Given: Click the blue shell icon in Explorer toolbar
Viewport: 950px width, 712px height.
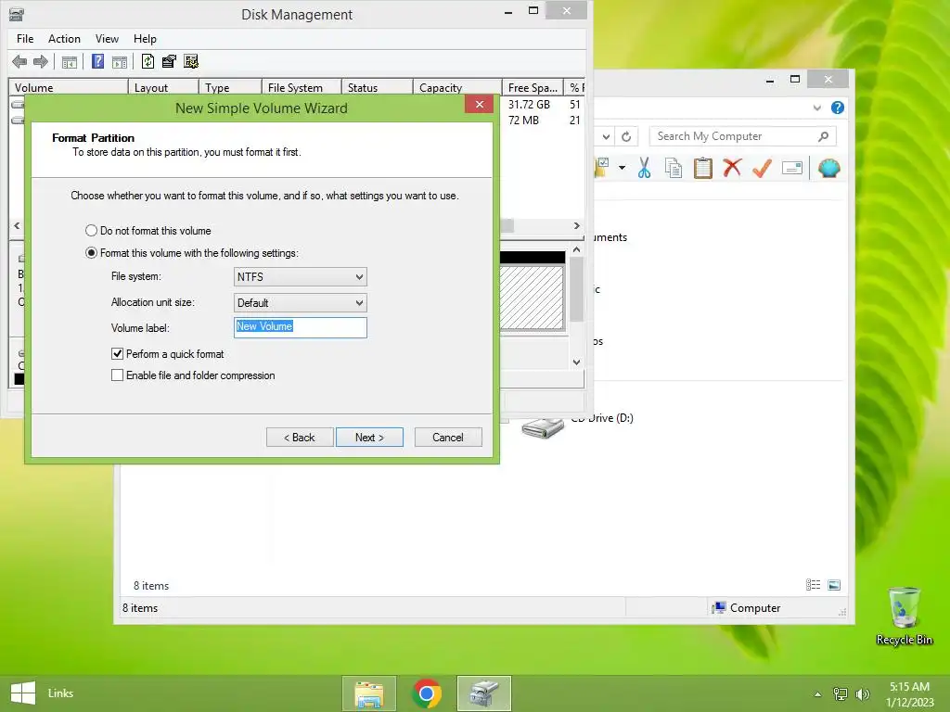Looking at the screenshot, I should tap(828, 168).
